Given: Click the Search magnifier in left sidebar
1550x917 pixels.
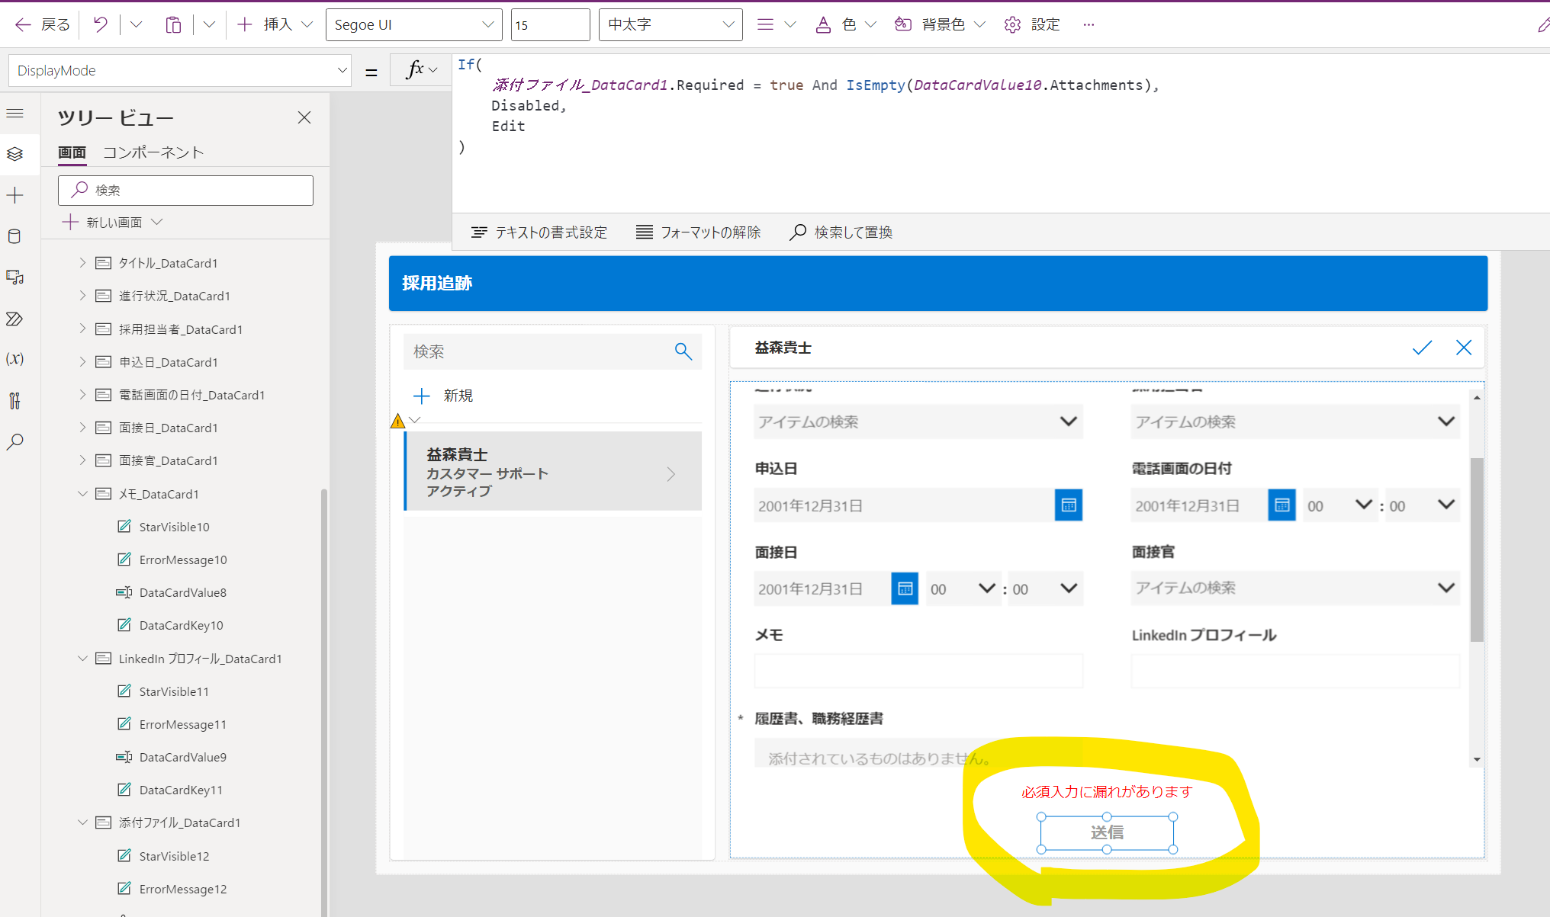Looking at the screenshot, I should [14, 442].
